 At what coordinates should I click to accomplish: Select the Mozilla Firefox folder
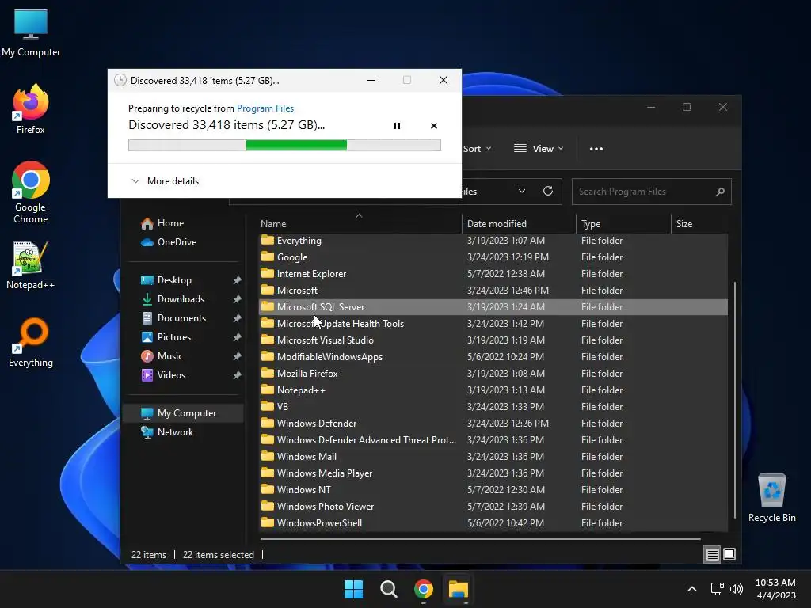[493, 374]
